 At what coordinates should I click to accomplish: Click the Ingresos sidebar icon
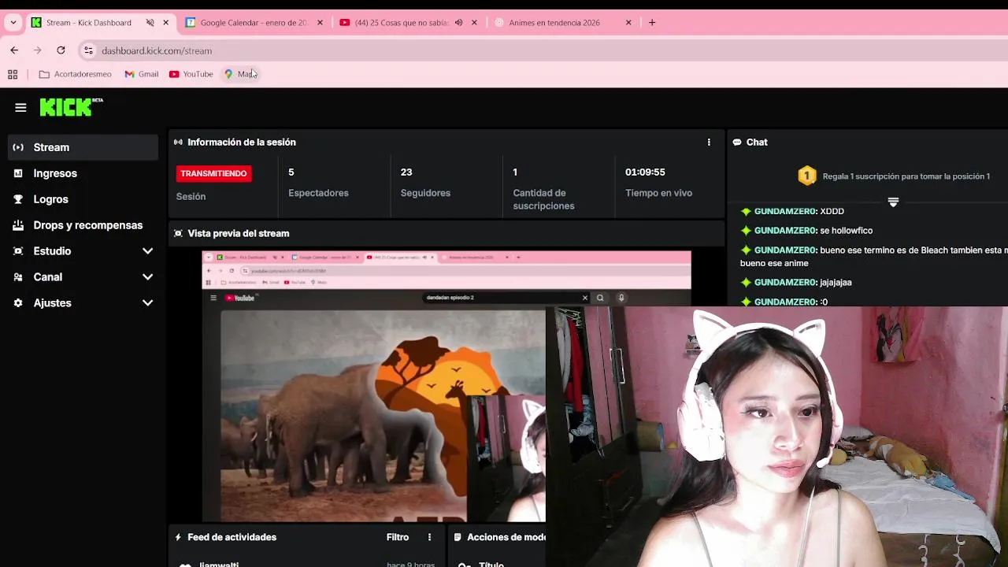click(18, 173)
